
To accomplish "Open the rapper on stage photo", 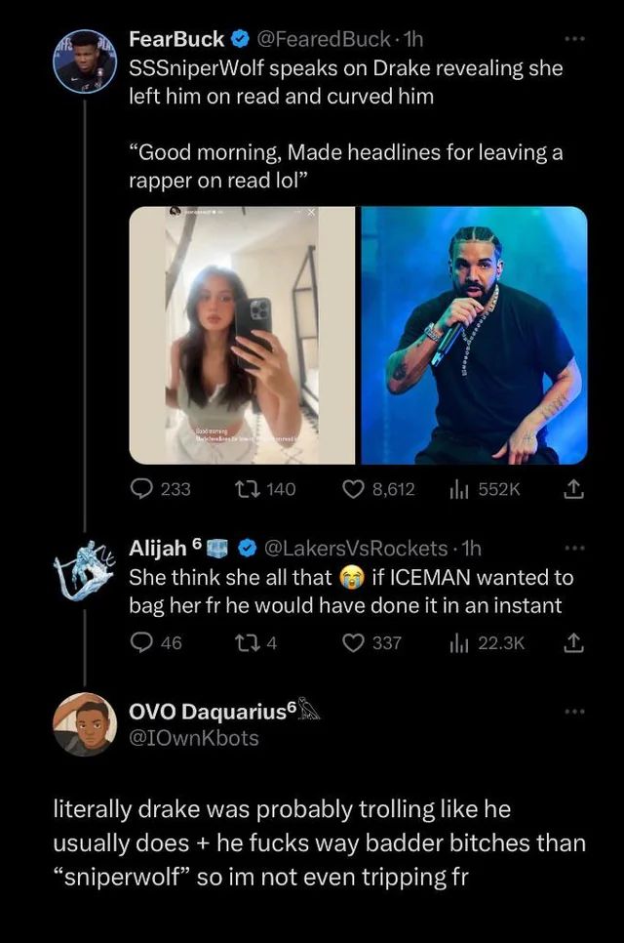I will [x=475, y=335].
